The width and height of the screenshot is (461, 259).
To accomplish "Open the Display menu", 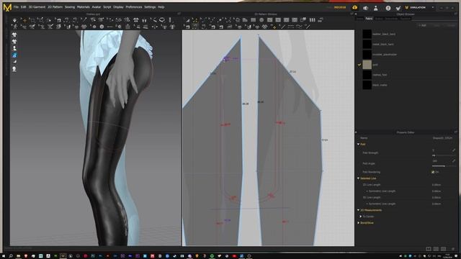I will [x=118, y=7].
